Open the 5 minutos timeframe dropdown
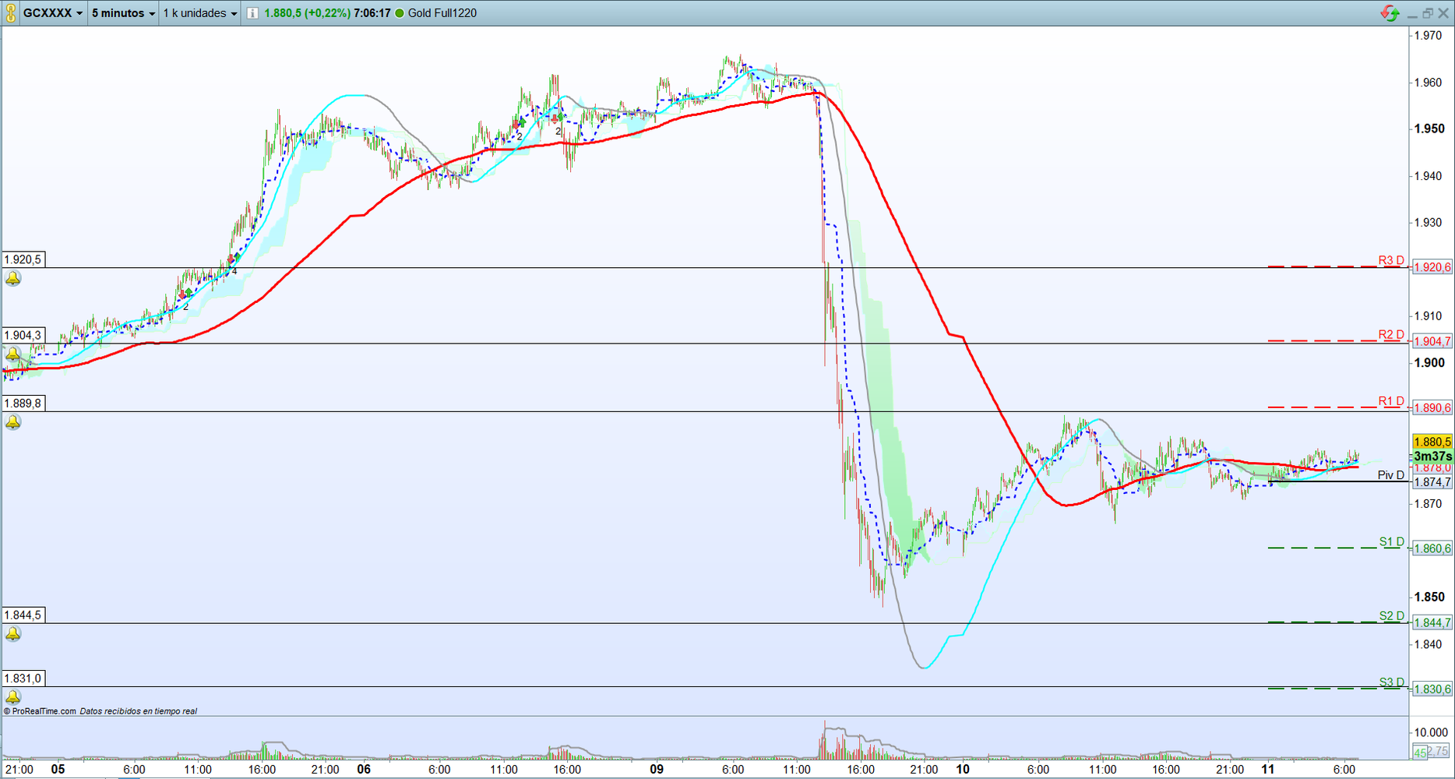 click(123, 13)
